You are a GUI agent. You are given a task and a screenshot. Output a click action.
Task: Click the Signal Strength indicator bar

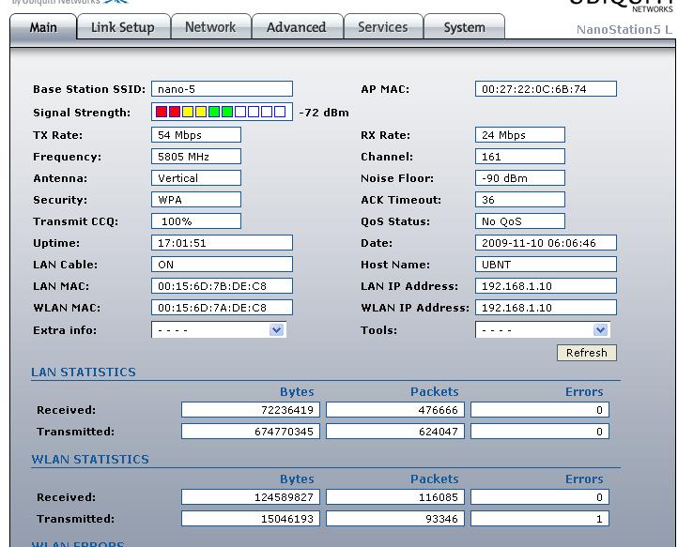tap(221, 113)
